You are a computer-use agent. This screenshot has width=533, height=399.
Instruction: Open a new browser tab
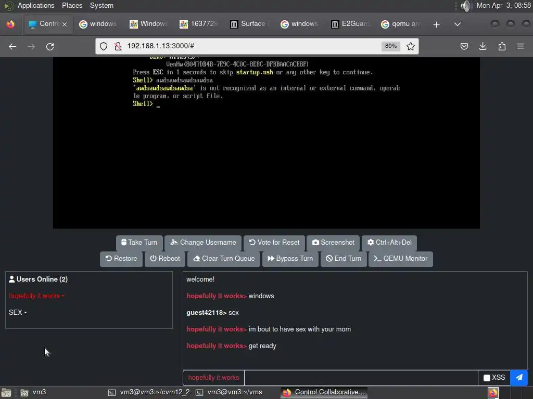pos(437,24)
